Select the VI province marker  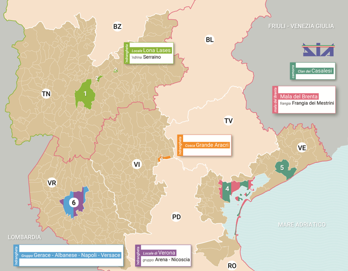click(137, 164)
